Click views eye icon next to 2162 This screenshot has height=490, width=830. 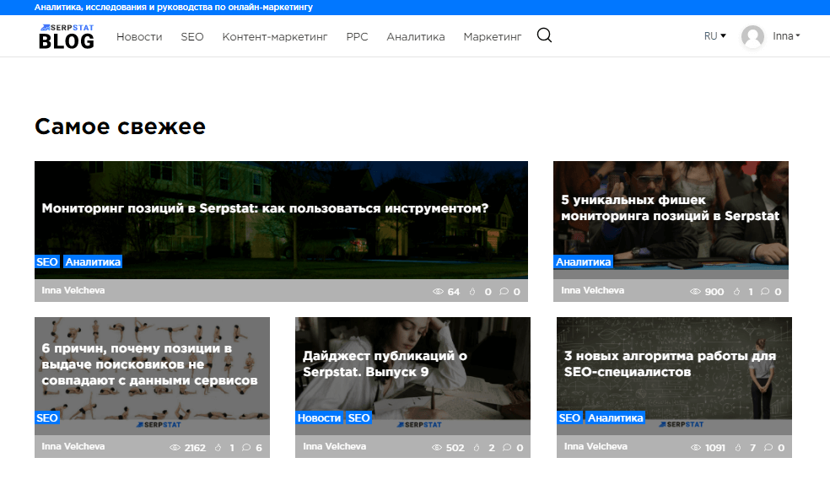(x=175, y=448)
